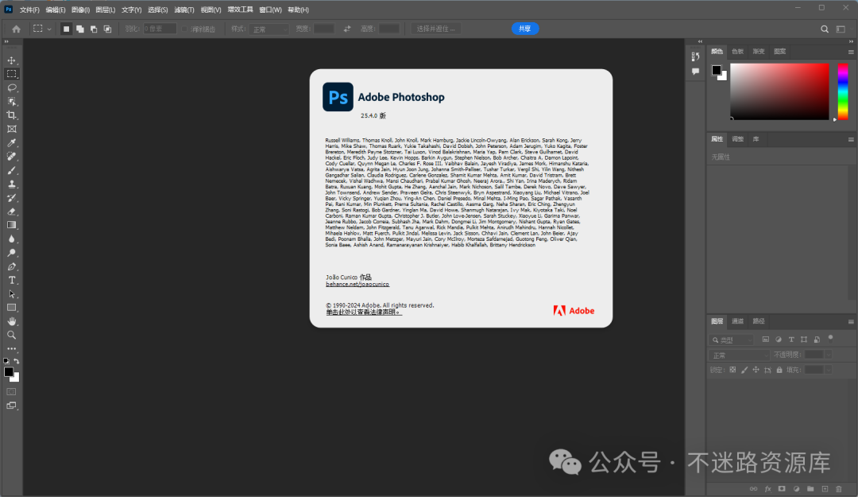Select the Move tool
Screen dimensions: 858x497
(11, 60)
